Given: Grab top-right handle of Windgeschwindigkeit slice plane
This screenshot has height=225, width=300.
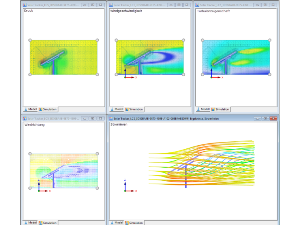Looking at the screenshot, I should [184, 40].
